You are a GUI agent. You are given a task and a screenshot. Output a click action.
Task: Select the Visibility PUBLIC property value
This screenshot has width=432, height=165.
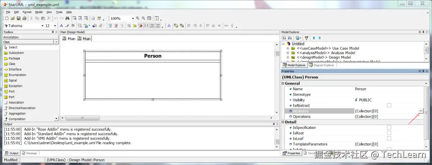389,100
